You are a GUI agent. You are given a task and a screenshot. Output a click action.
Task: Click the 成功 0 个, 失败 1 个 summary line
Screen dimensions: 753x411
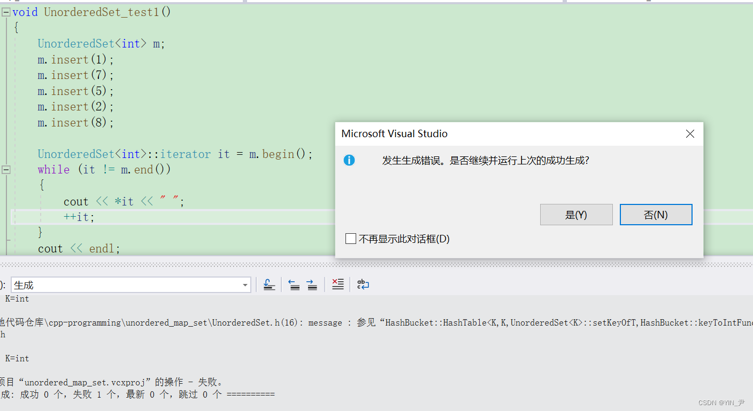[x=137, y=394]
